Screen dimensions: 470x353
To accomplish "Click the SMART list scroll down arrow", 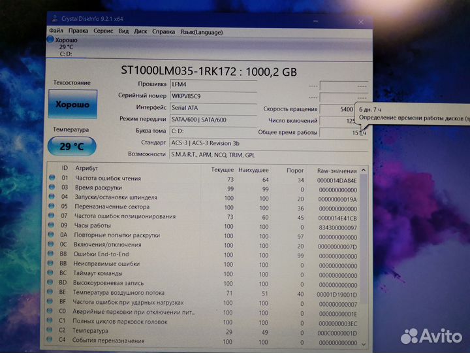I will click(x=364, y=344).
